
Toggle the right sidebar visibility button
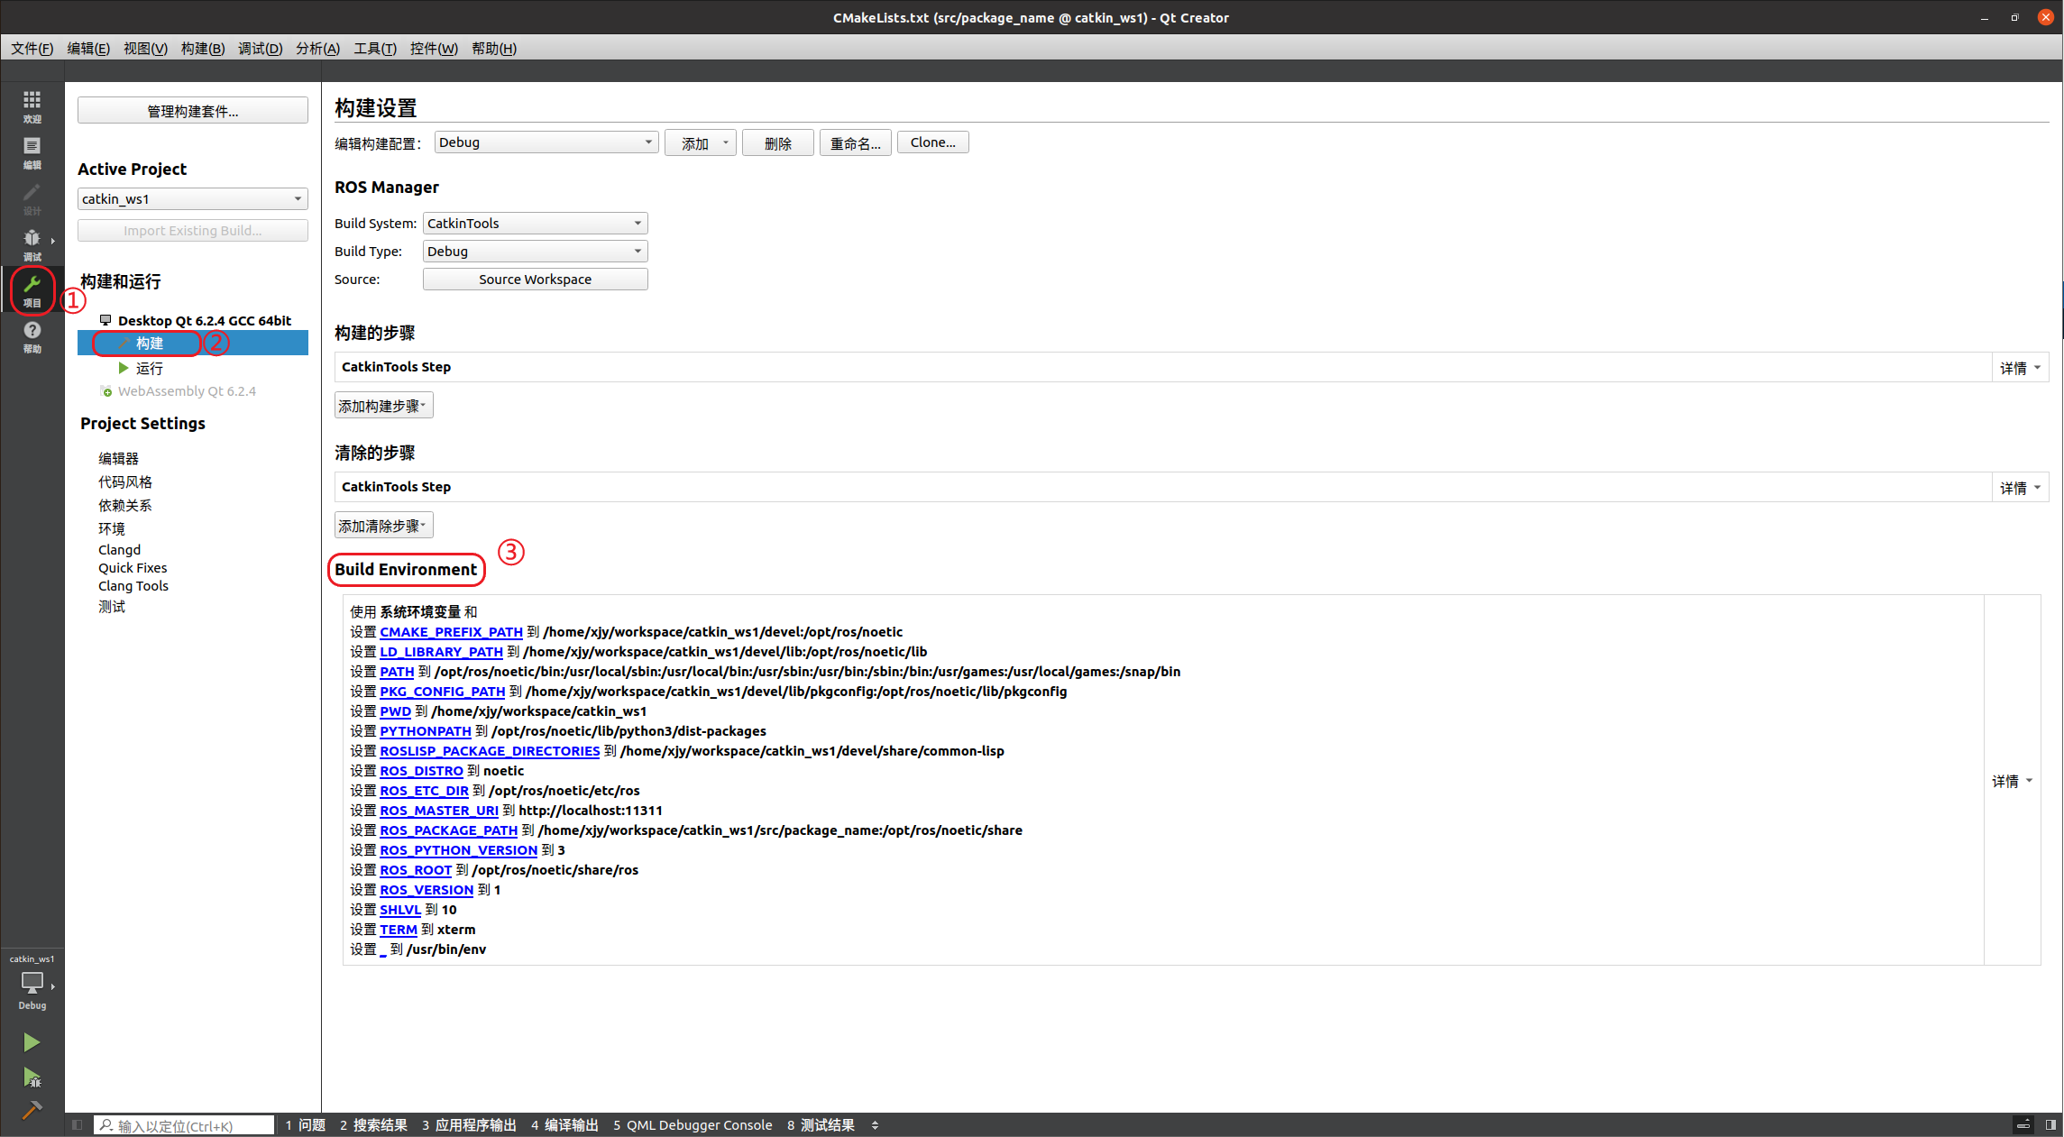click(2050, 1124)
